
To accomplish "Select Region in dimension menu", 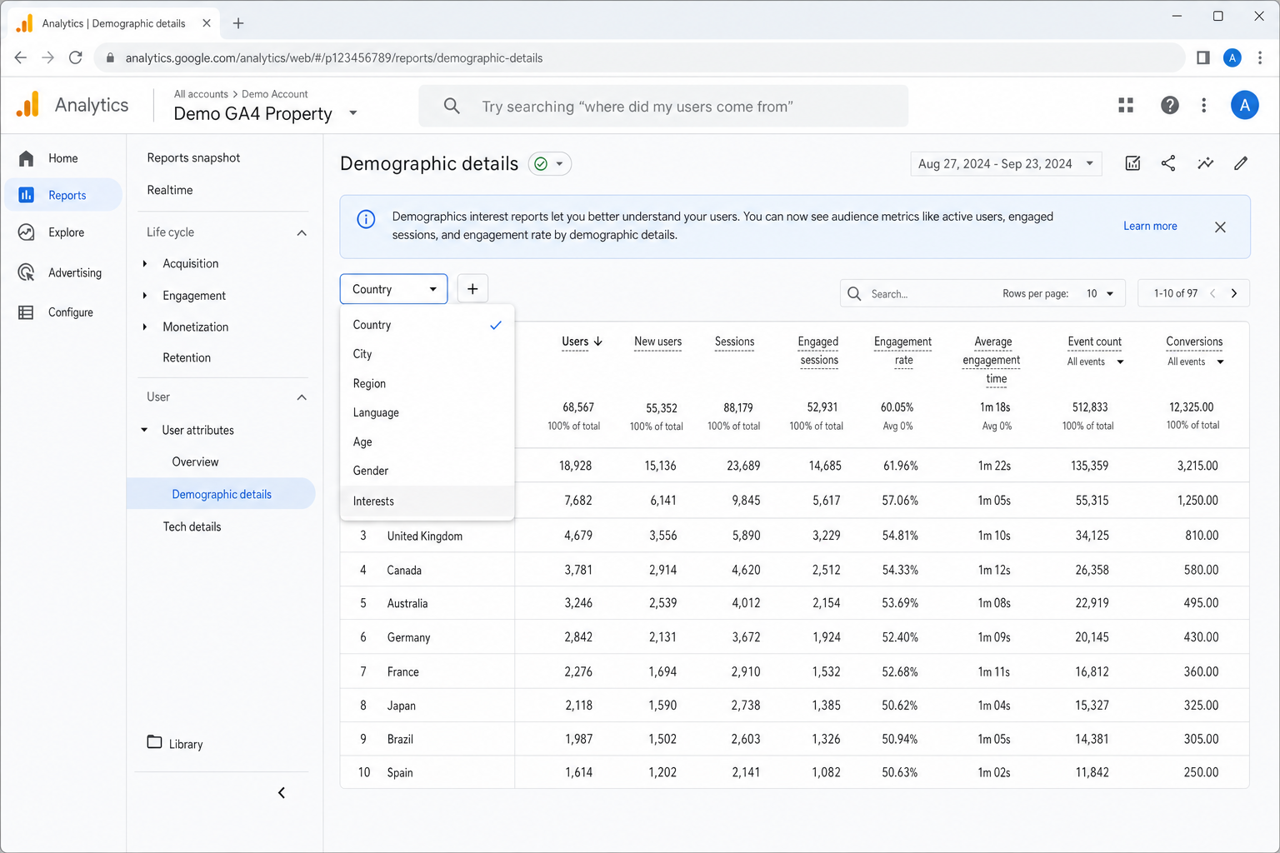I will 427,383.
